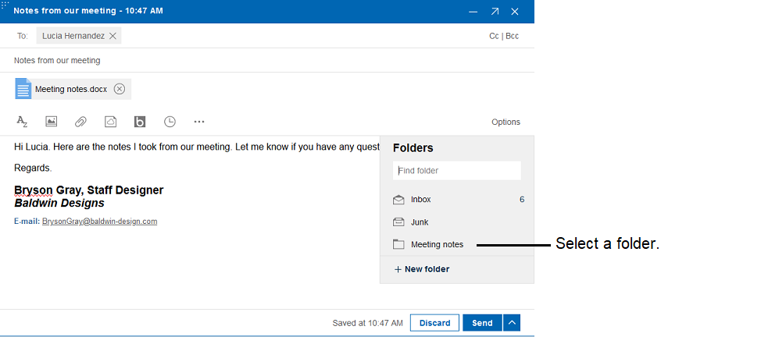Click the clock schedule icon

[170, 122]
